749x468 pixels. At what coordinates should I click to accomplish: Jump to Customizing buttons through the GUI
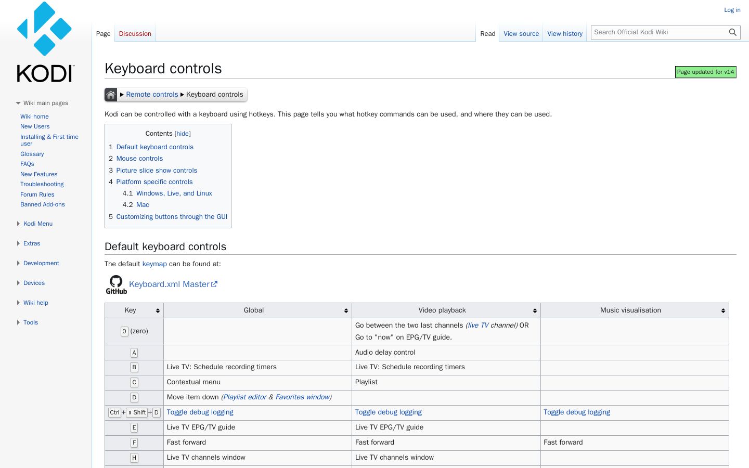172,217
